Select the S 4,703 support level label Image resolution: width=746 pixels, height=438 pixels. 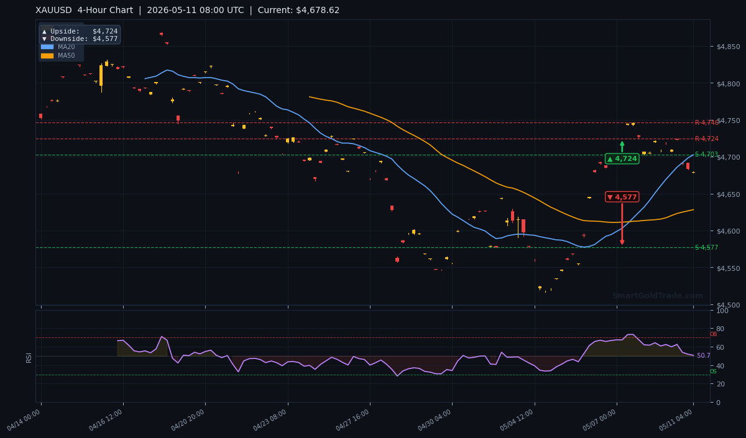coord(706,155)
